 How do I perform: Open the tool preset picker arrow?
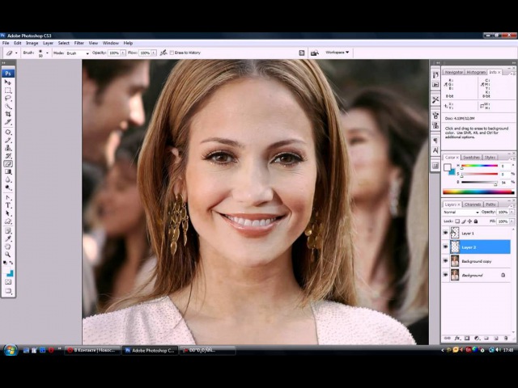click(16, 53)
